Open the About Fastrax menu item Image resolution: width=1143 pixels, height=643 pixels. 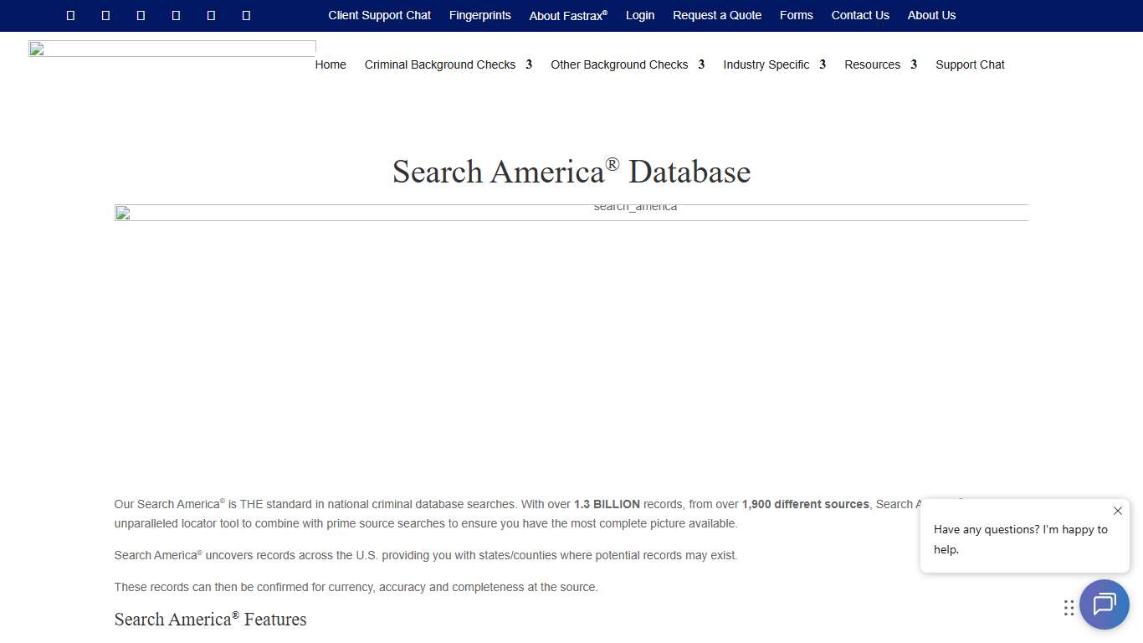(568, 15)
